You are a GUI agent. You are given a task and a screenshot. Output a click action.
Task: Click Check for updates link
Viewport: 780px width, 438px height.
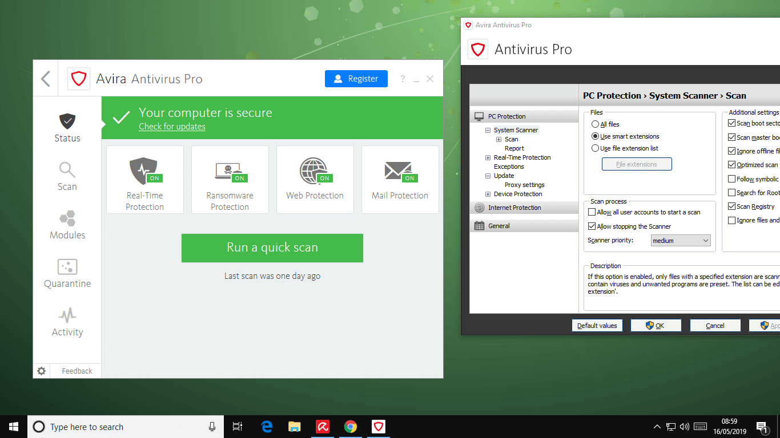tap(172, 127)
